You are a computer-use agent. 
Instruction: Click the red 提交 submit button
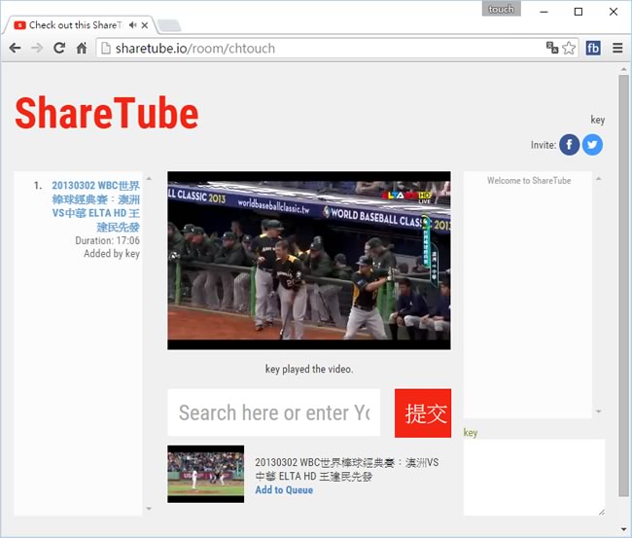[x=423, y=412]
